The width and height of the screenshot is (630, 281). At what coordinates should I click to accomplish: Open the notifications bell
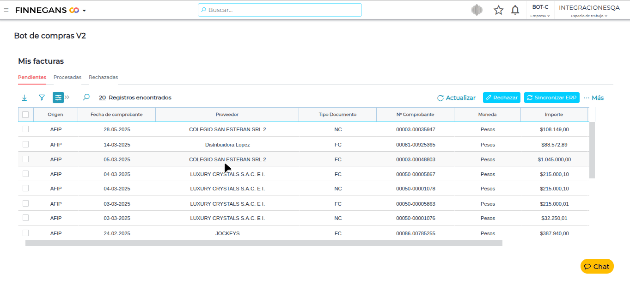[515, 10]
